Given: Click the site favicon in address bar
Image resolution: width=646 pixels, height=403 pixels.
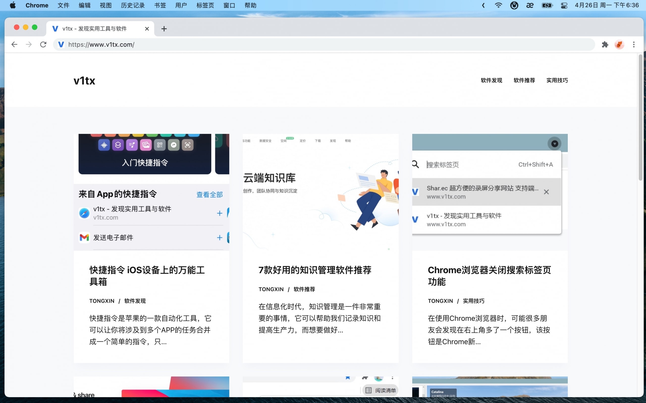Looking at the screenshot, I should tap(61, 44).
